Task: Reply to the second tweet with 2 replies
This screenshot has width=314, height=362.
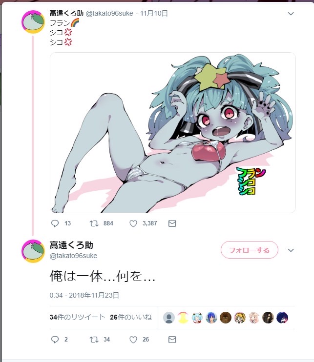Action: click(x=55, y=340)
